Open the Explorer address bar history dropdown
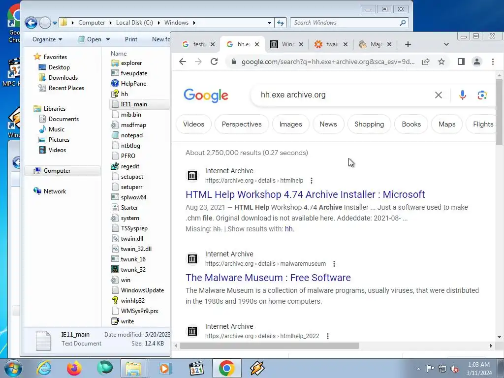504x378 pixels. click(269, 23)
